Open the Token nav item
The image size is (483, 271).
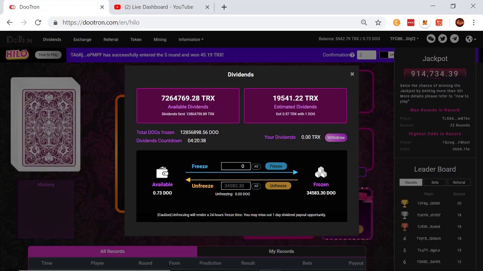136,40
